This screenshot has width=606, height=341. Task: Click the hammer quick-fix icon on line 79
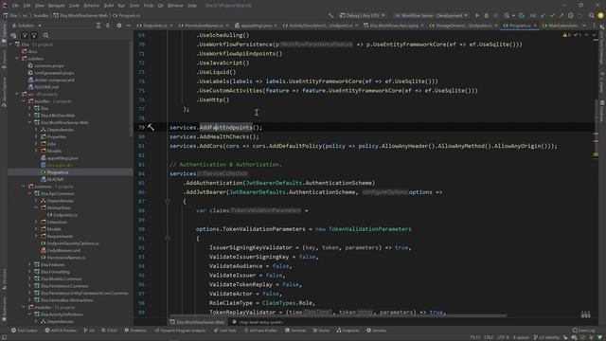pyautogui.click(x=151, y=127)
